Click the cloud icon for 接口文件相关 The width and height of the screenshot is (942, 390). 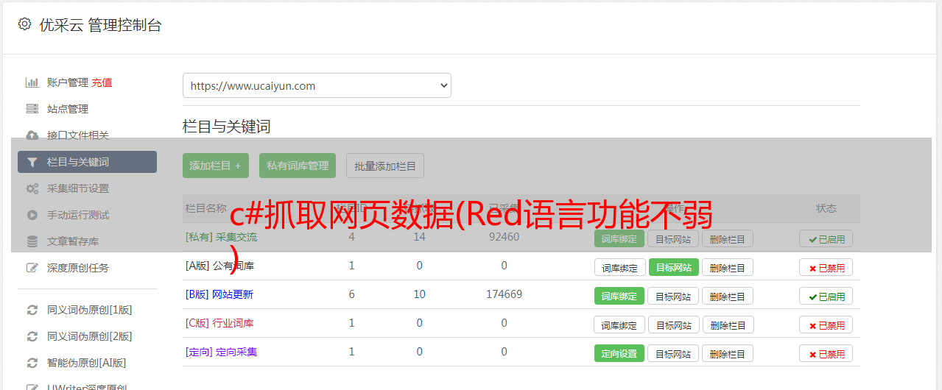32,135
